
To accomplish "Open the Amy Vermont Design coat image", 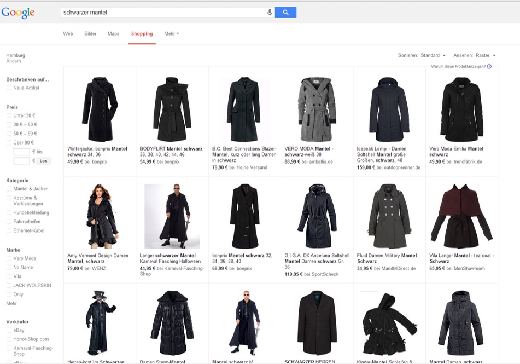I will point(102,216).
